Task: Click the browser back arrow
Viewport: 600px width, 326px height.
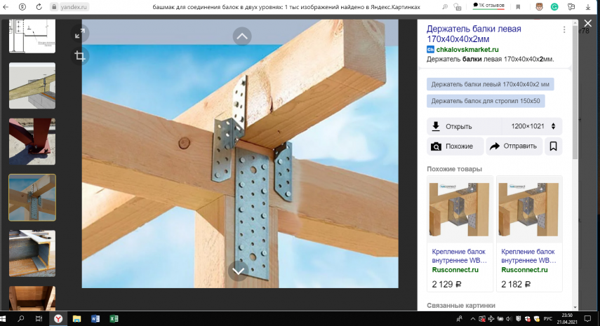Action: point(7,6)
